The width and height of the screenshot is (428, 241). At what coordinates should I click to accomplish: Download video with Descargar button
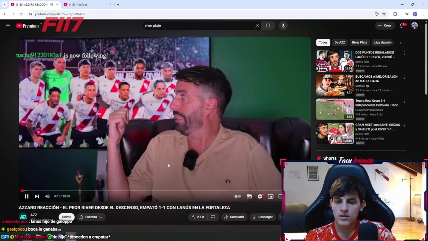click(x=262, y=217)
